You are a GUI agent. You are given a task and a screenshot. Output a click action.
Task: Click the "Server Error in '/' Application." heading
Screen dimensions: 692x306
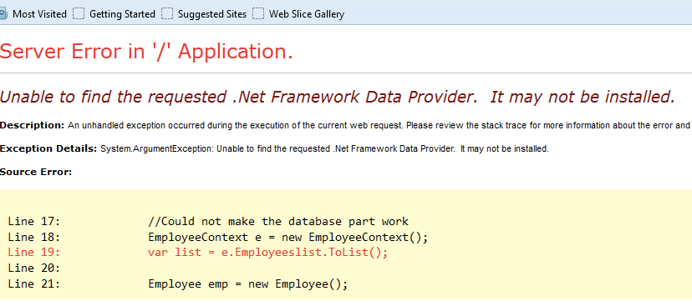[146, 52]
